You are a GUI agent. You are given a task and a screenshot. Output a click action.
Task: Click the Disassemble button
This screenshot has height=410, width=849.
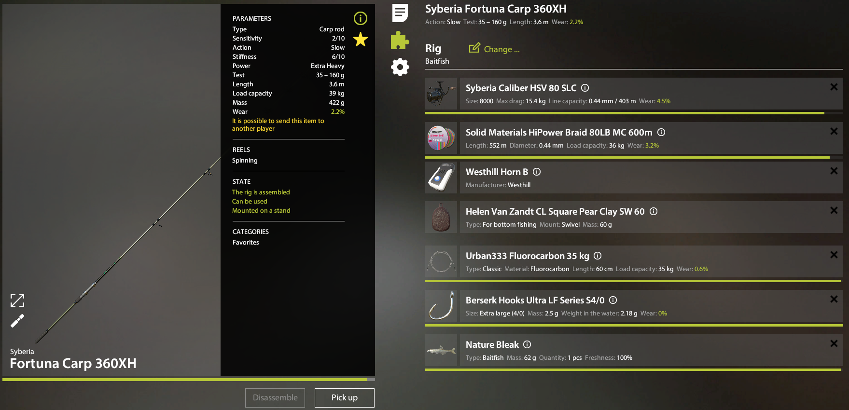275,398
